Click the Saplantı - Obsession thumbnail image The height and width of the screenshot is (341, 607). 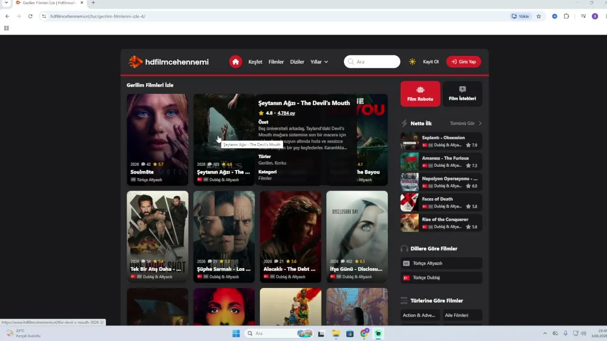pyautogui.click(x=410, y=141)
